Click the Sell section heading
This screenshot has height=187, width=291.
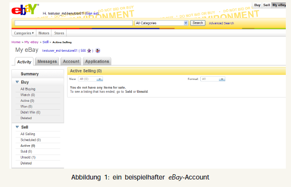[25, 127]
